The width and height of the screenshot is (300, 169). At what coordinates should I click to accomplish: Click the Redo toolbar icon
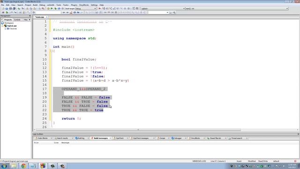coord(22,8)
